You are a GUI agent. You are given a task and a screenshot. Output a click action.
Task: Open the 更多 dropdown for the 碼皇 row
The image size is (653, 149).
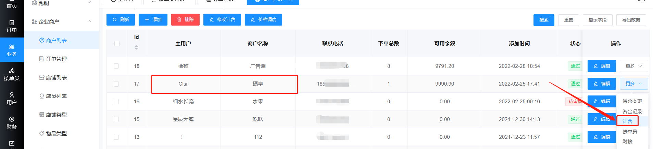634,84
